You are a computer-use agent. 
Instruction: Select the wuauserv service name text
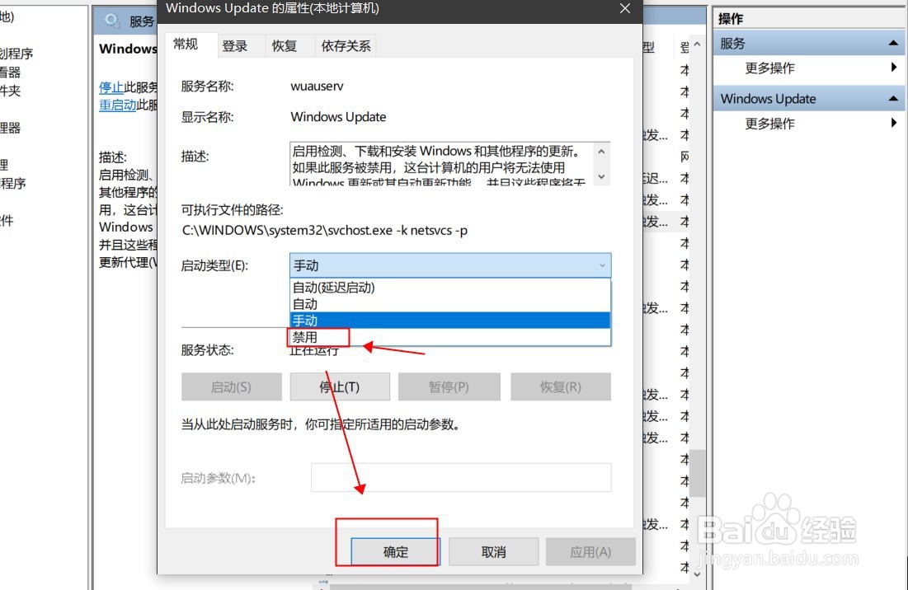coord(317,87)
